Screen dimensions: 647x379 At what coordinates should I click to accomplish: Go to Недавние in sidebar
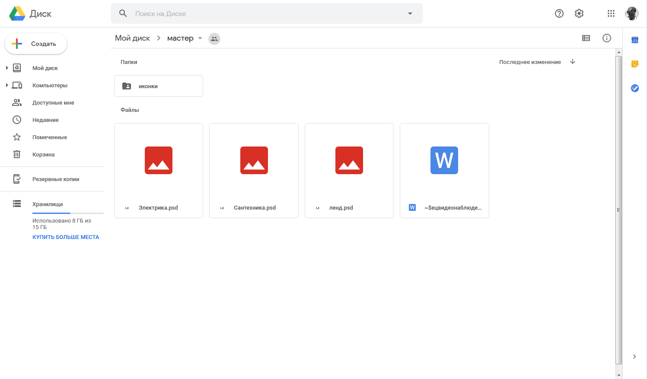[x=45, y=120]
